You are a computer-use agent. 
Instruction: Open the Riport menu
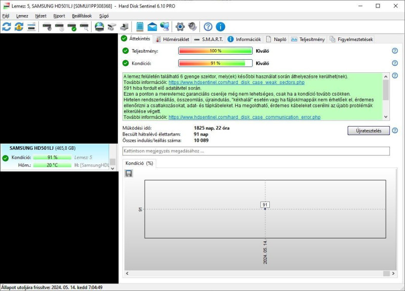click(59, 16)
